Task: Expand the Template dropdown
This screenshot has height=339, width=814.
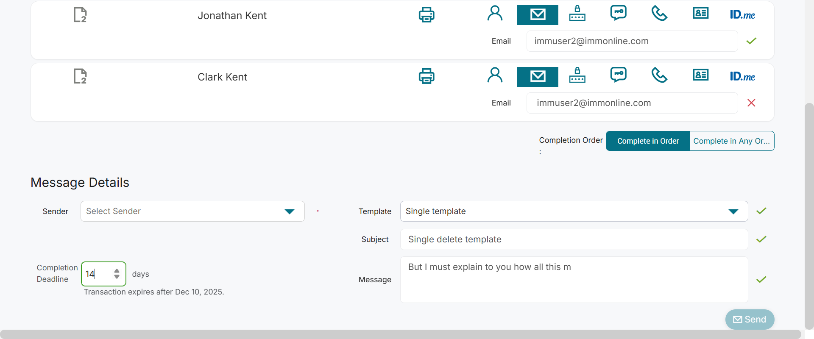Action: 574,211
